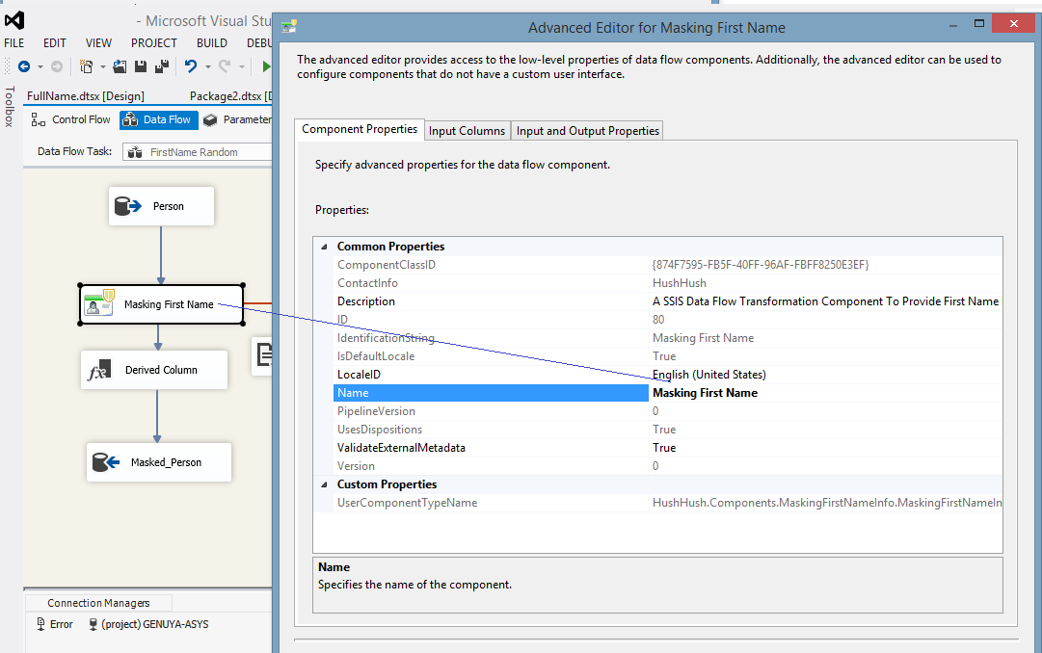The image size is (1042, 653).
Task: Click the Navigate Backward arrow icon
Action: [24, 66]
